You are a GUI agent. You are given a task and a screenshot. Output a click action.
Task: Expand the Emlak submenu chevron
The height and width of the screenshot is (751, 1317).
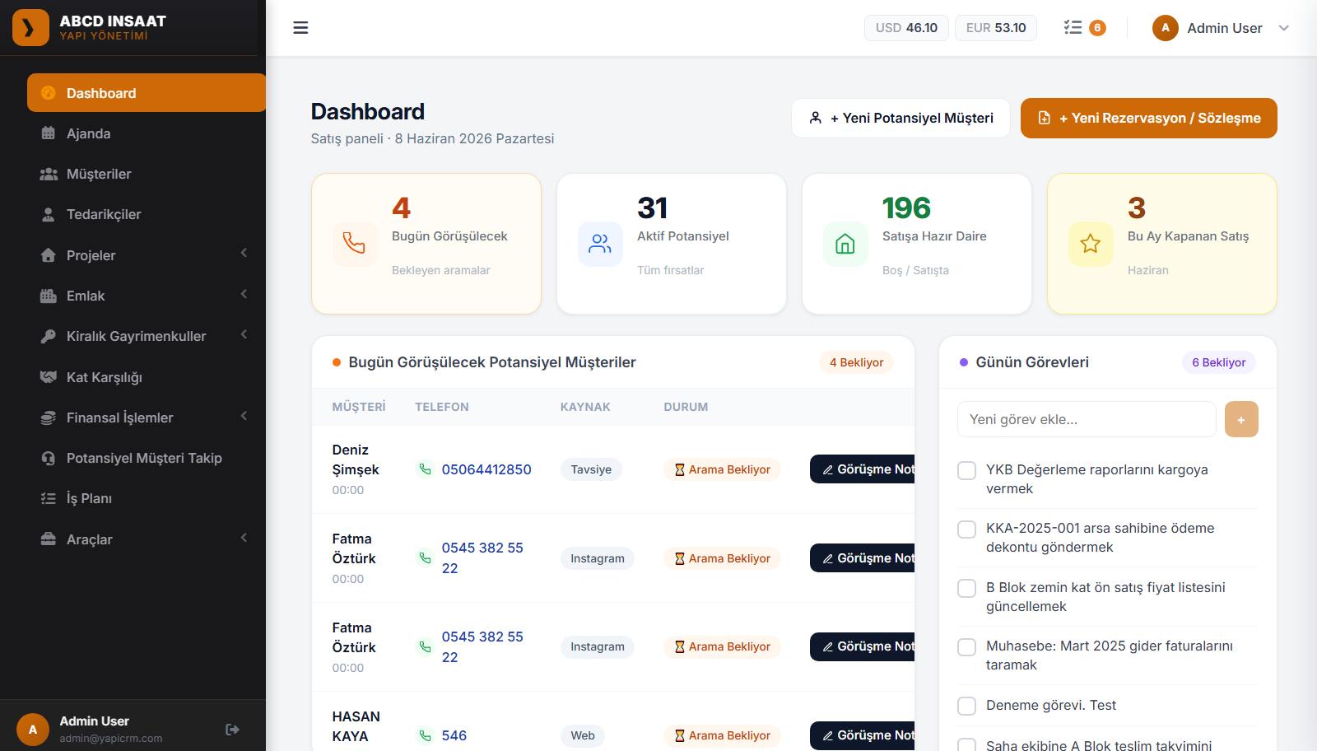(x=244, y=294)
